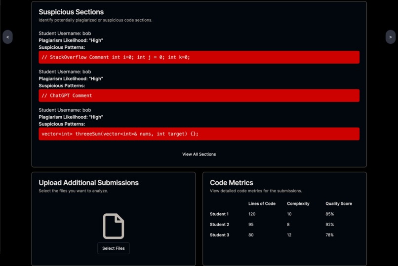Screen dimensions: 398x266
Task: Click the Complexity column header
Action: pyautogui.click(x=298, y=203)
